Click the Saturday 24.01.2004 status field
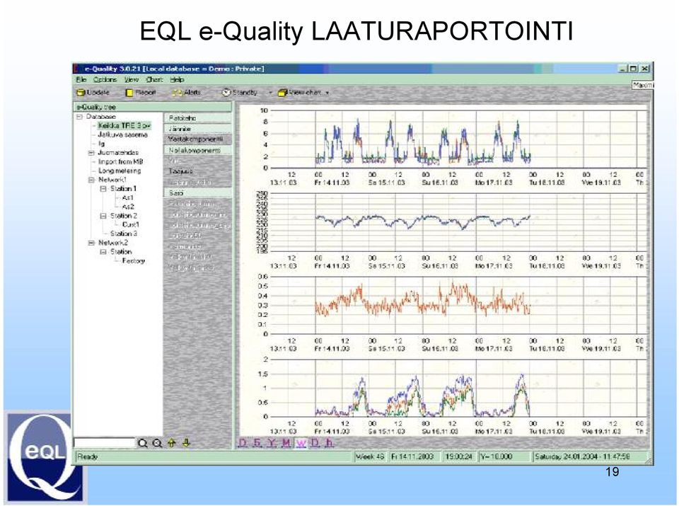 [589, 456]
